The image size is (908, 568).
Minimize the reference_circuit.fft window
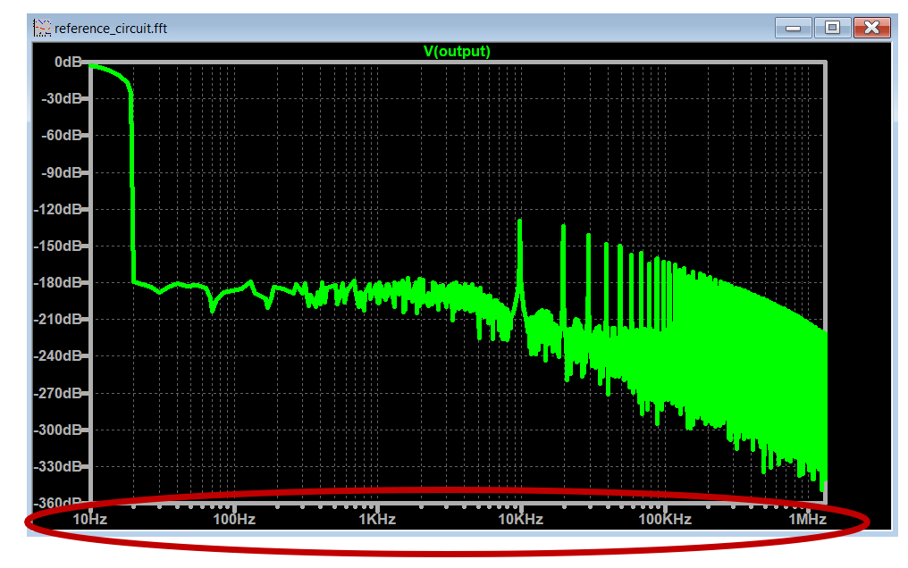point(793,28)
